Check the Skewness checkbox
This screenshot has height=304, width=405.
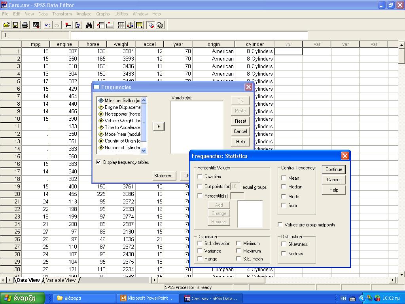coord(284,244)
